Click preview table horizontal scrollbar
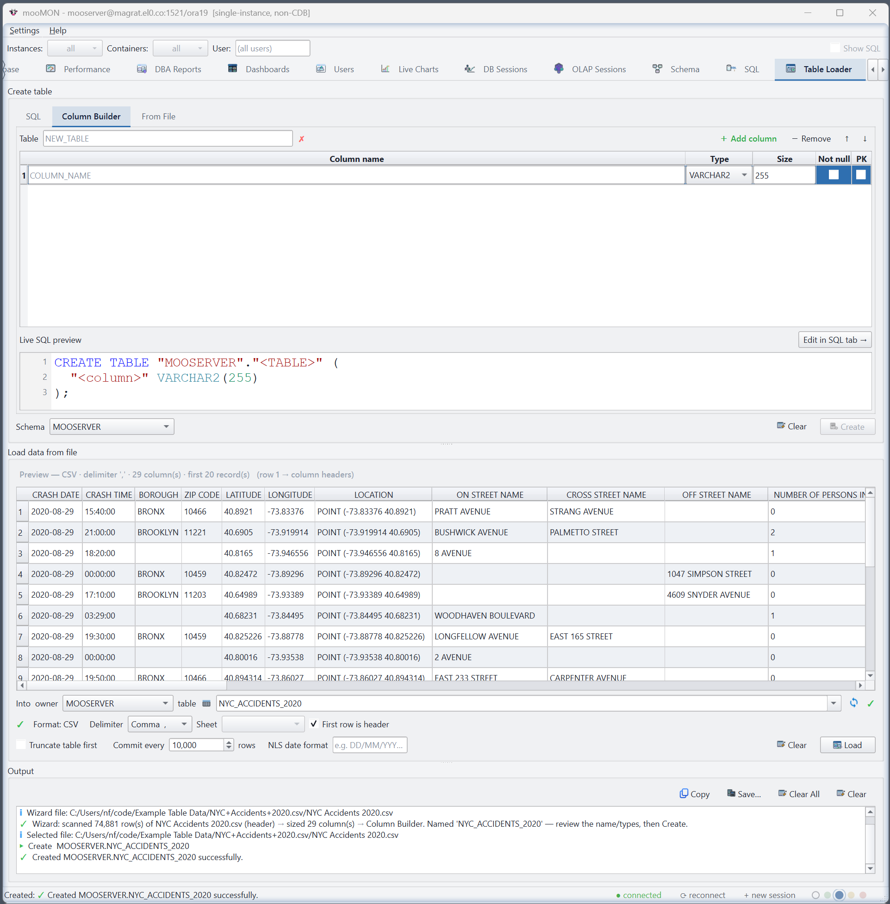 click(x=441, y=685)
